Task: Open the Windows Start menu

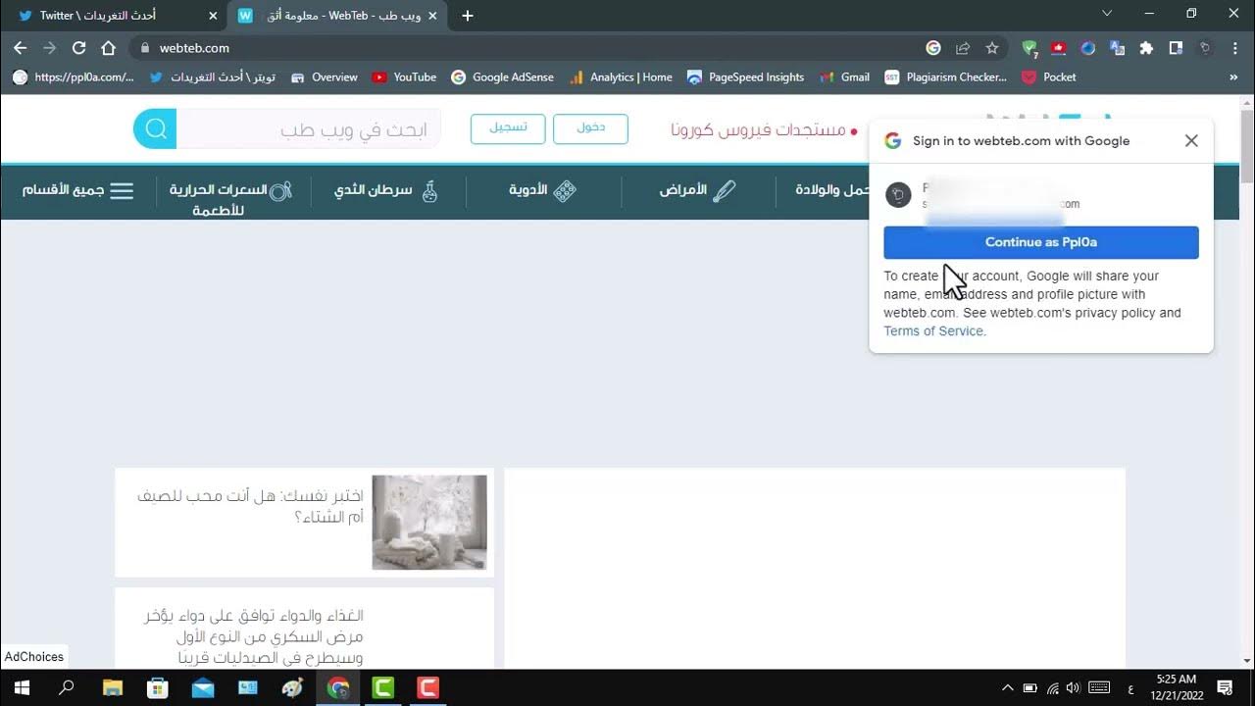Action: (x=19, y=687)
